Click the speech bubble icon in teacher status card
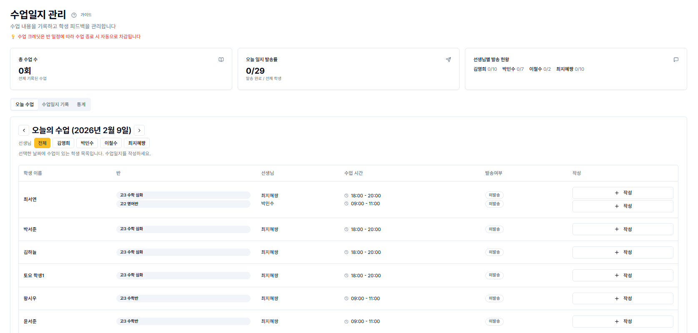This screenshot has width=698, height=333. tap(676, 60)
